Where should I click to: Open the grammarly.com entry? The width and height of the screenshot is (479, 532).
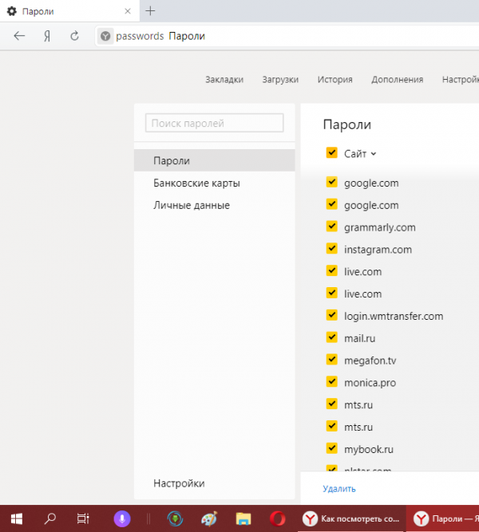pos(380,227)
